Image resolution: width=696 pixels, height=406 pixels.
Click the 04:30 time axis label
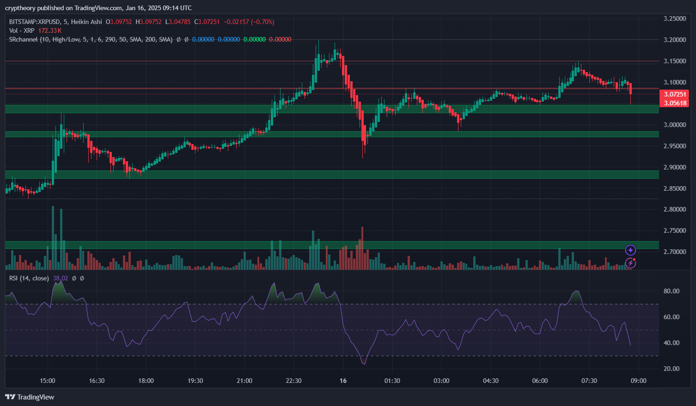491,381
